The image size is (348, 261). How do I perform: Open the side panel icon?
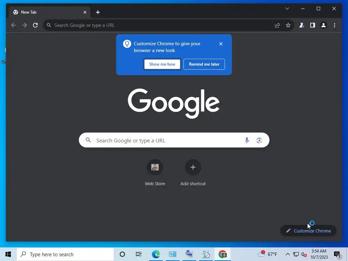[313, 25]
